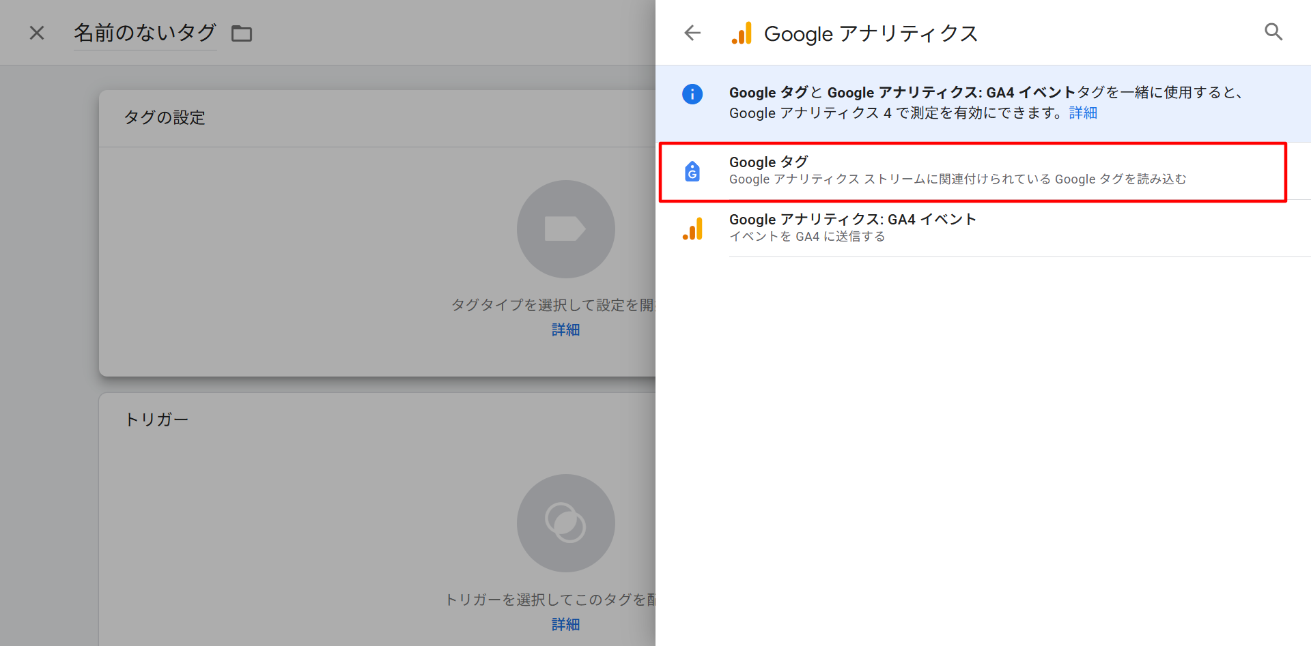Select Google アナリティクス: GA4 イベント tag type

tap(852, 228)
